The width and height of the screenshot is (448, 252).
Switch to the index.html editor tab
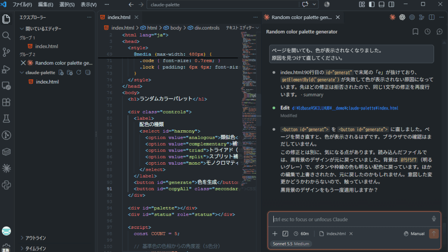tap(119, 17)
